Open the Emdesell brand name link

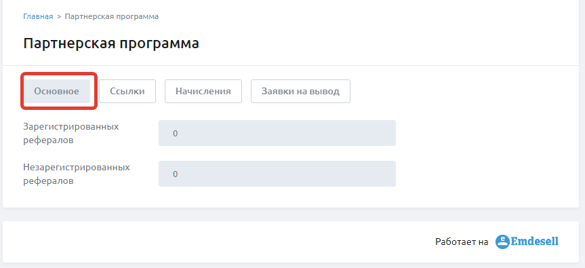[x=534, y=242]
